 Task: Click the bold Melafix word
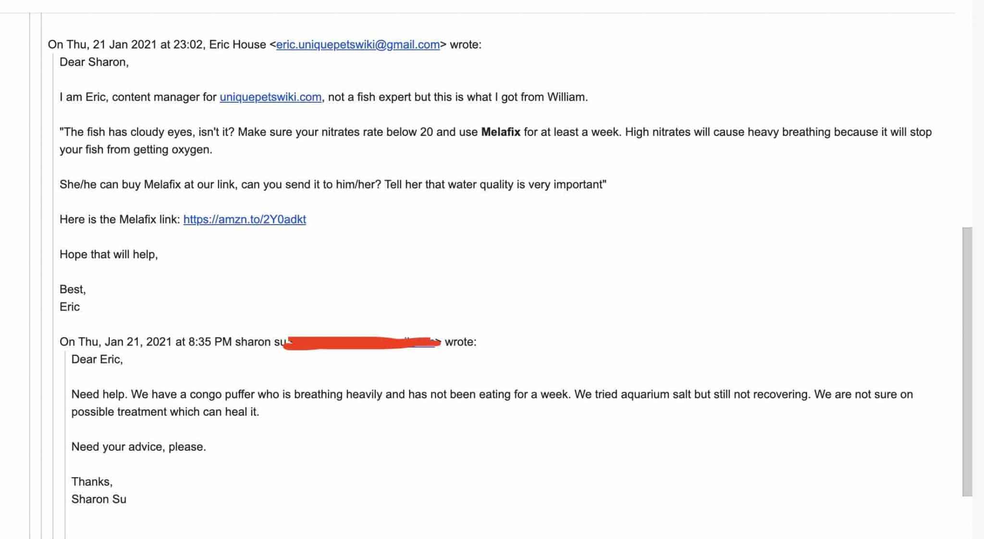tap(501, 132)
